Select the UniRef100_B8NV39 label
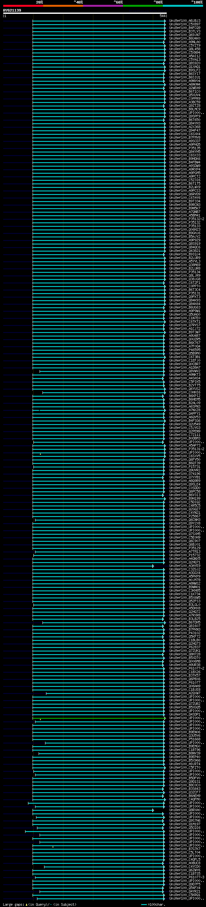Image resolution: width=206 pixels, height=907 pixels. coord(185,754)
